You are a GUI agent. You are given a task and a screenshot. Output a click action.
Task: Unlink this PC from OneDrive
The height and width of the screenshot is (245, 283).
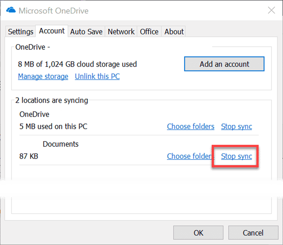tap(97, 76)
